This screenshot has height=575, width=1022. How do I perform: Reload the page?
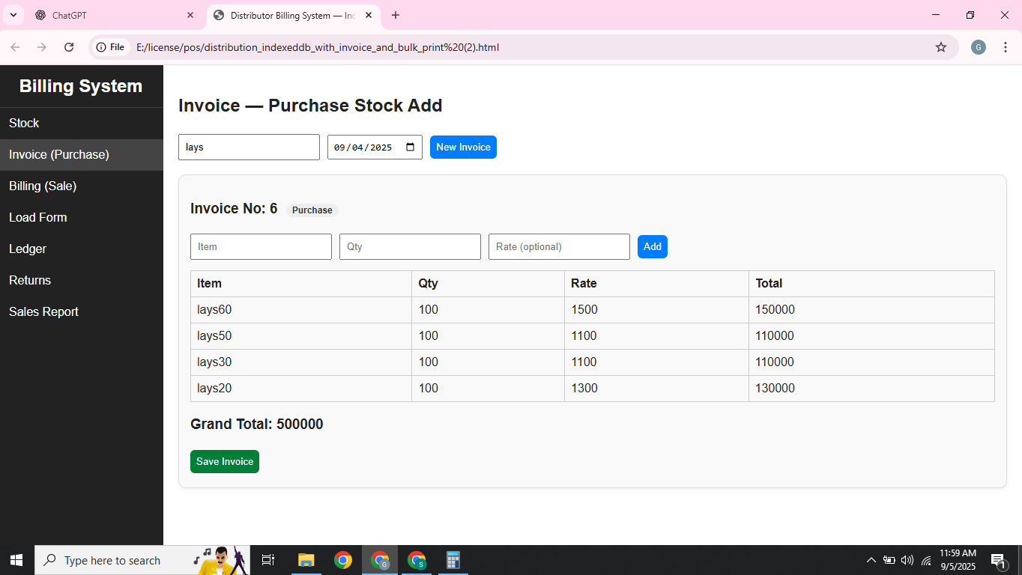[69, 46]
